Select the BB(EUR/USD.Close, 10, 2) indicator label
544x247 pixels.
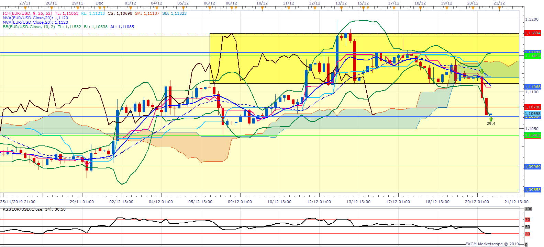coord(29,27)
